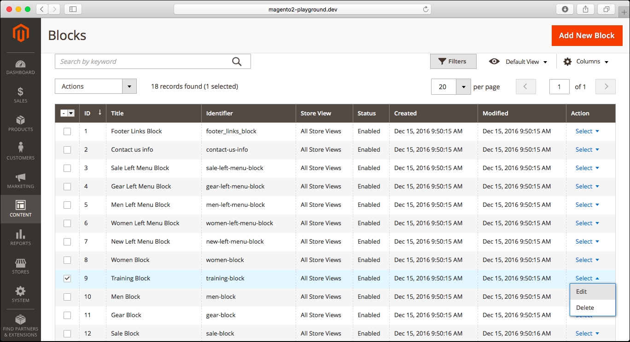Screen dimensions: 630x342
Task: Check the Men Left Menu Block checkbox
Action: 67,205
